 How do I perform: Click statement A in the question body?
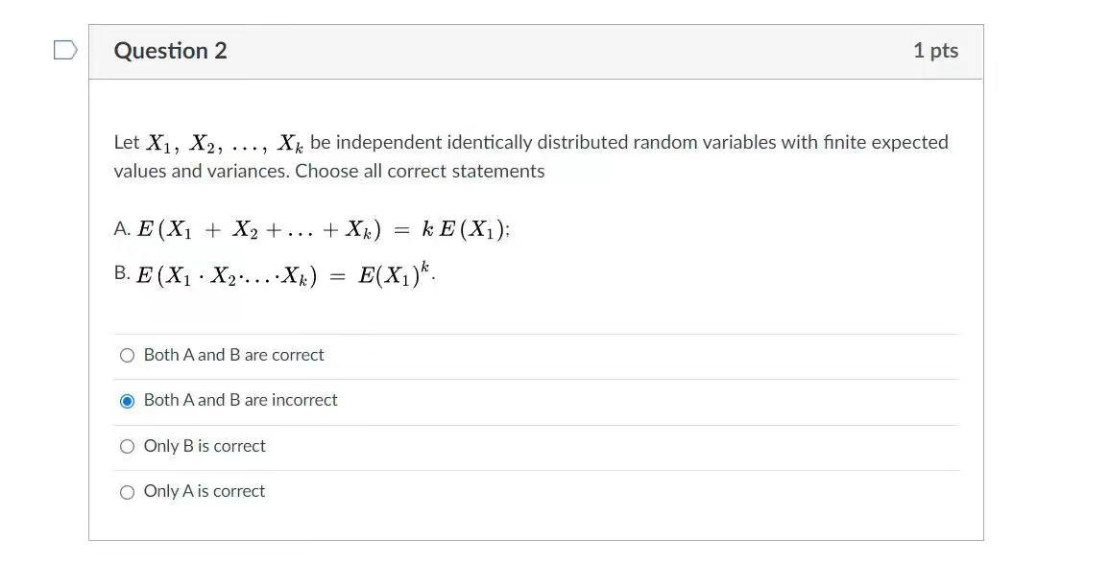(312, 228)
